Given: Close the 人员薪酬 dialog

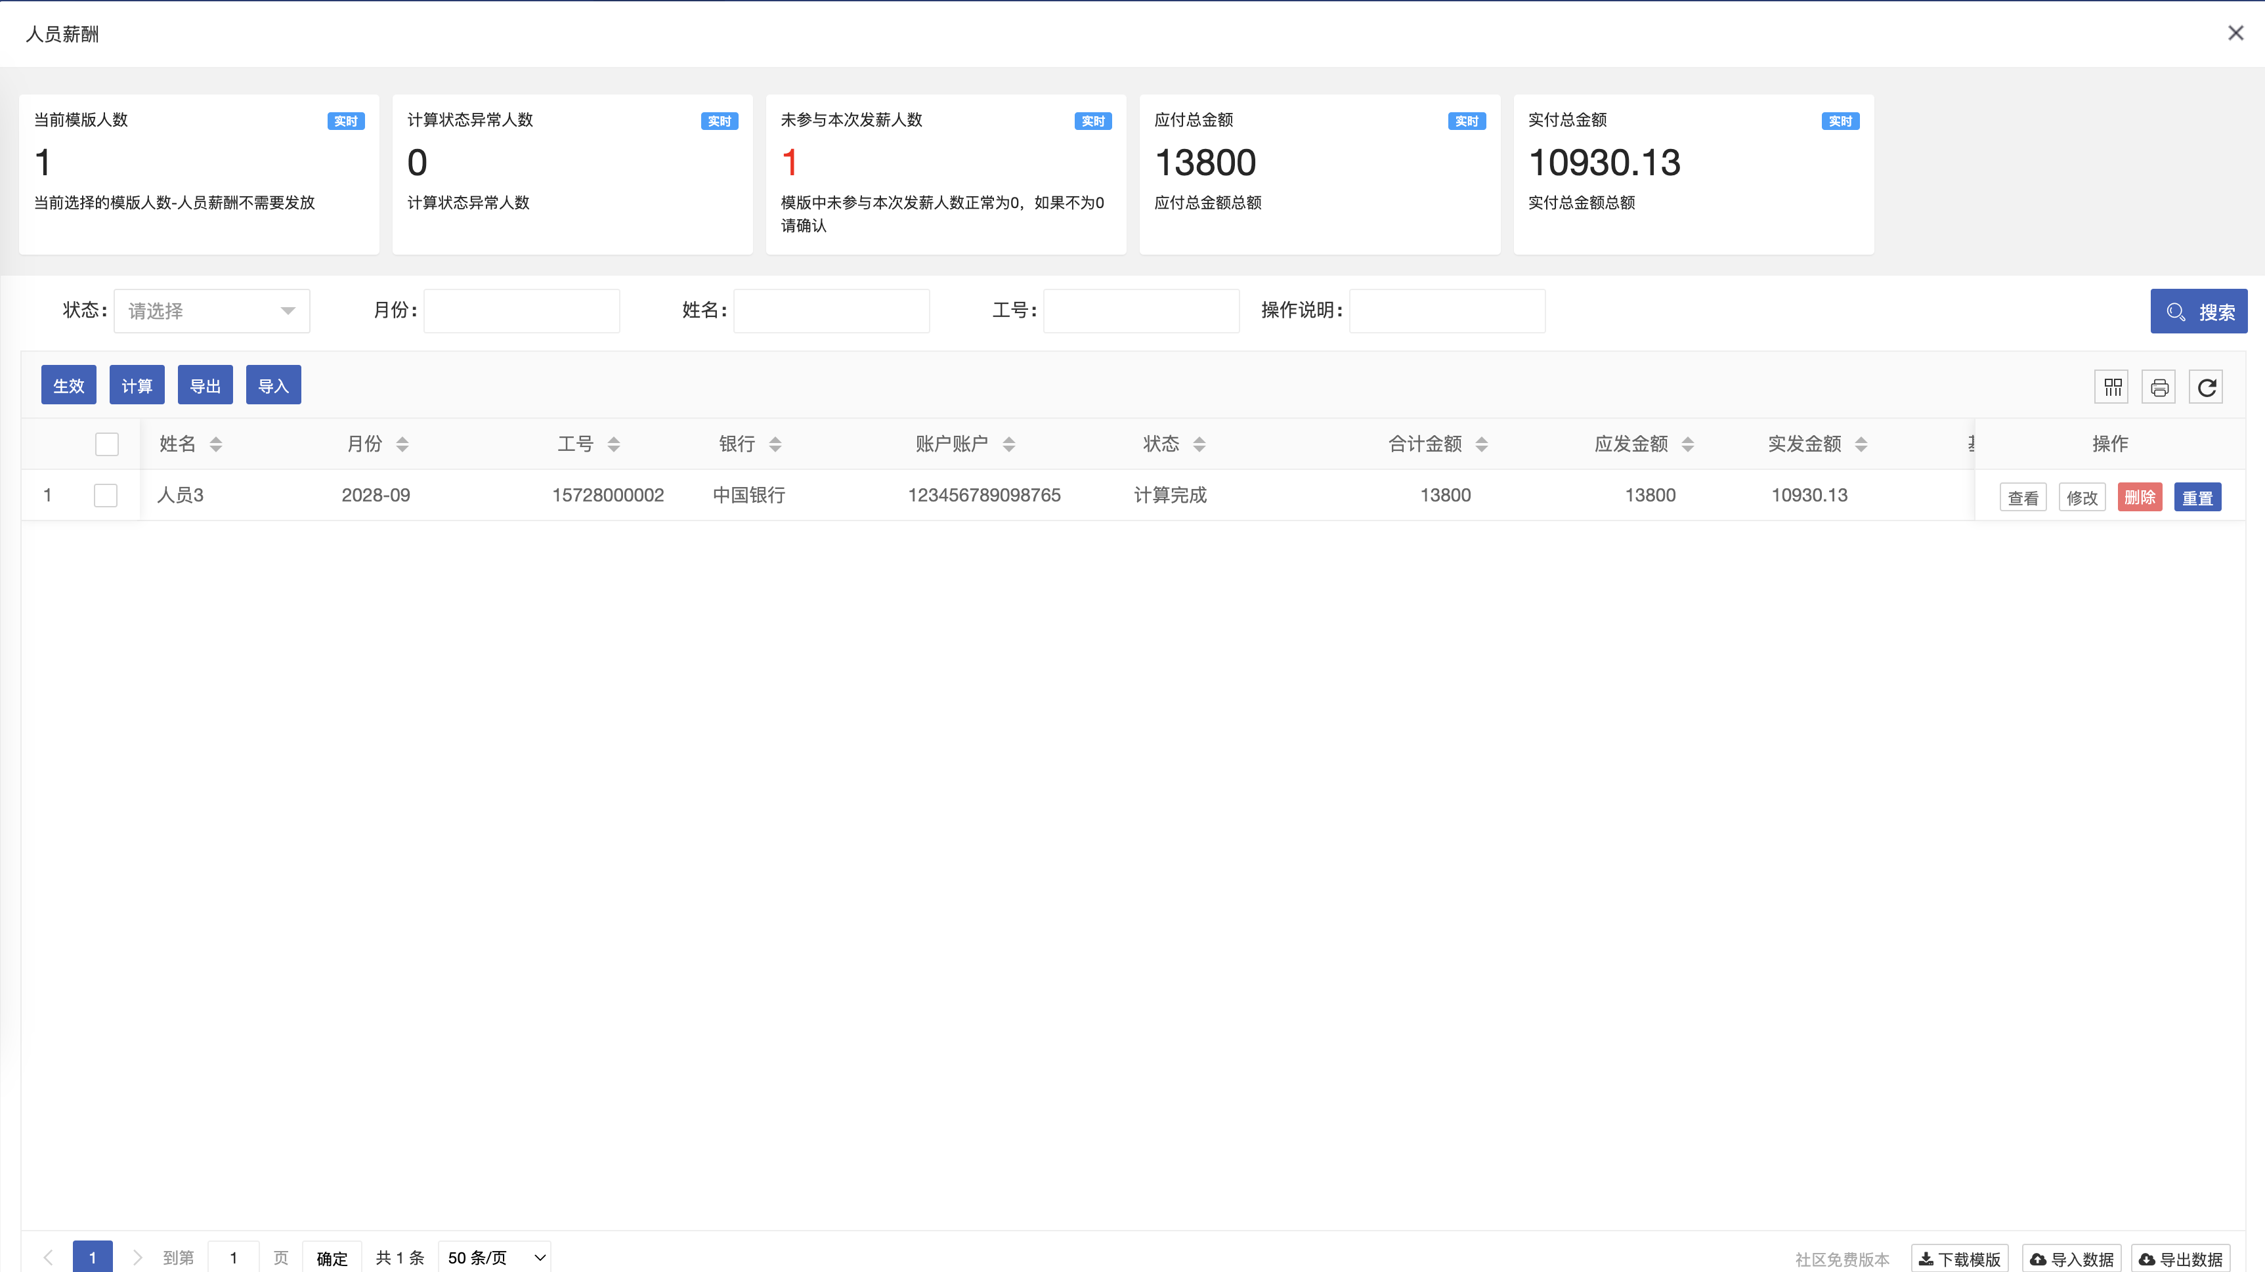Looking at the screenshot, I should click(x=2235, y=33).
